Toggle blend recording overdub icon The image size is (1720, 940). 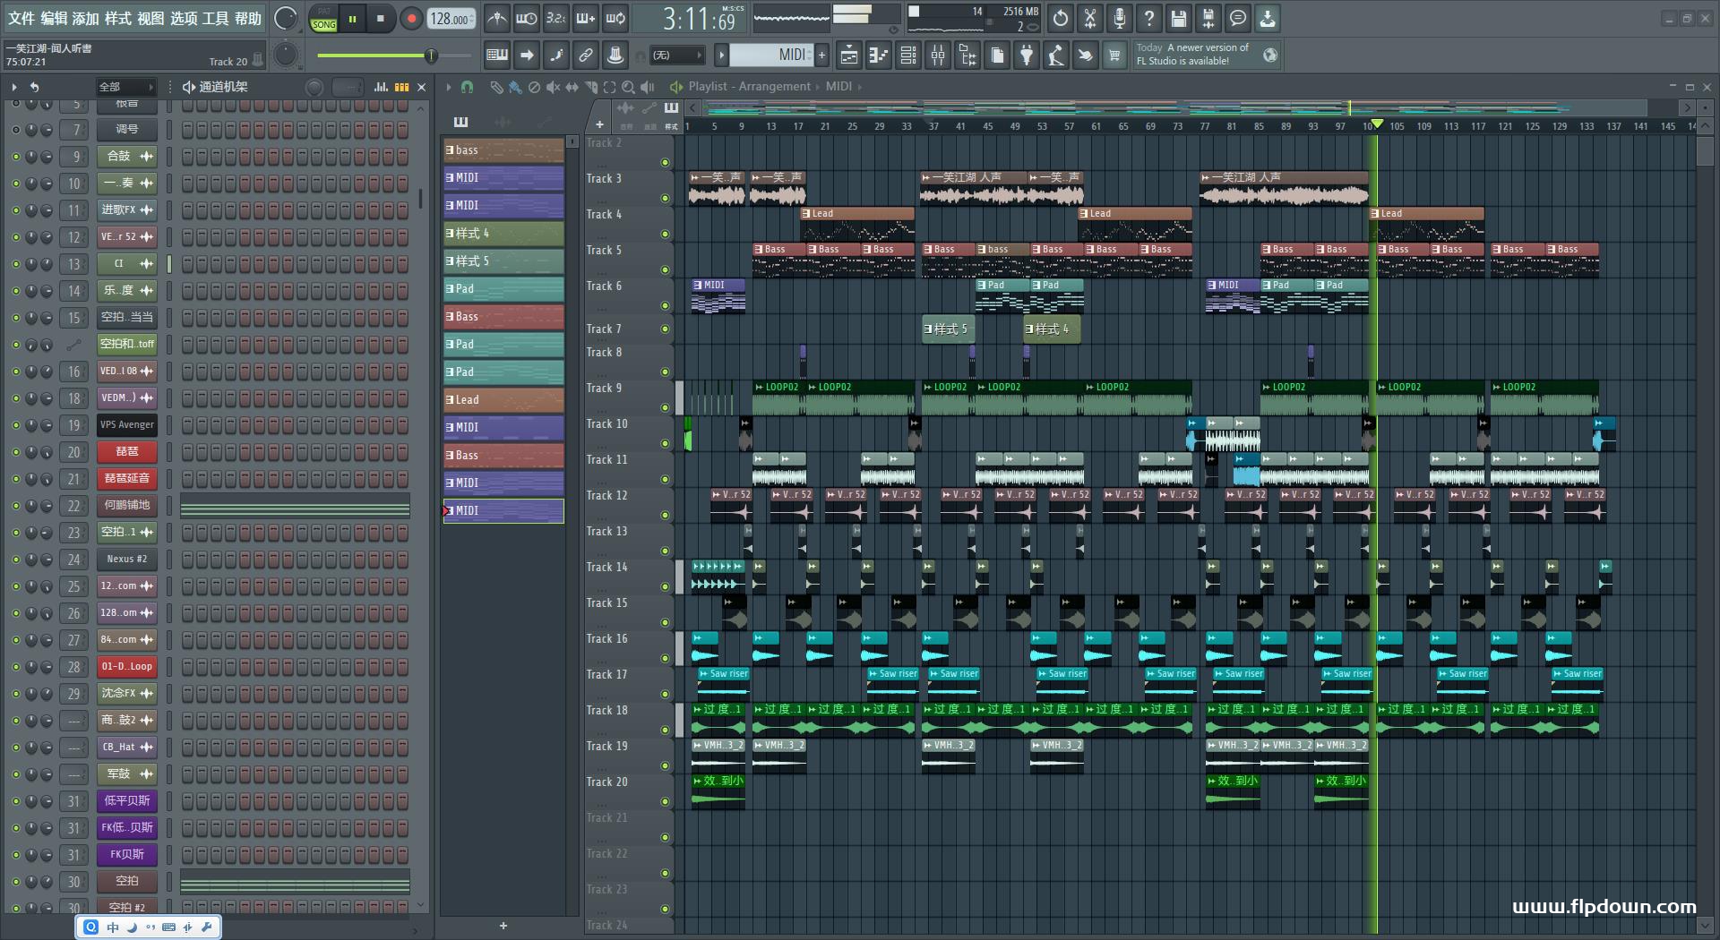click(x=586, y=18)
